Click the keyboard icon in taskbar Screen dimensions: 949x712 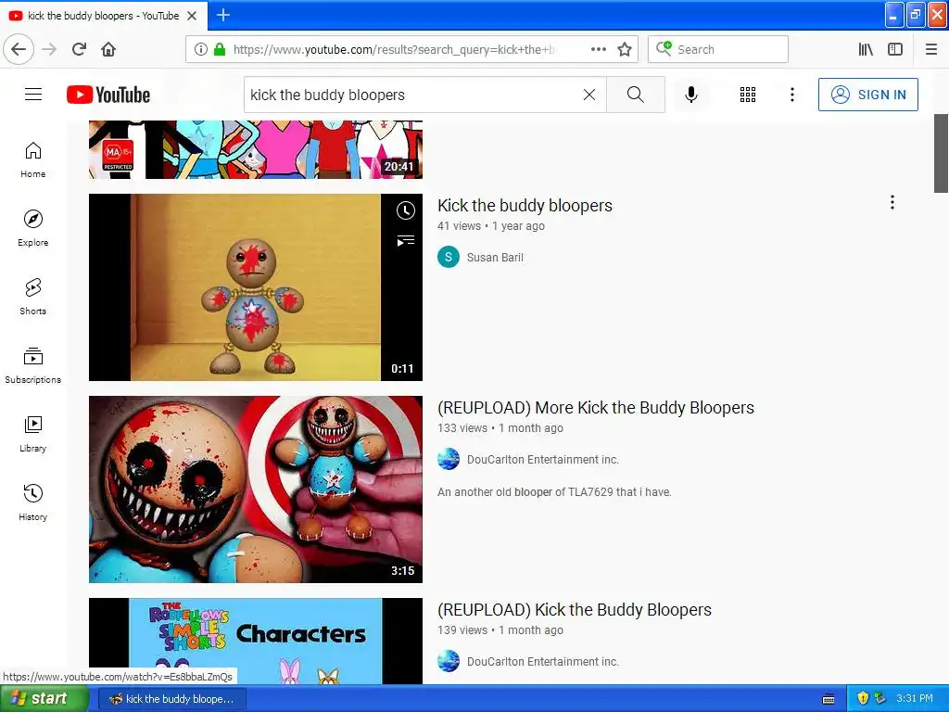(829, 699)
